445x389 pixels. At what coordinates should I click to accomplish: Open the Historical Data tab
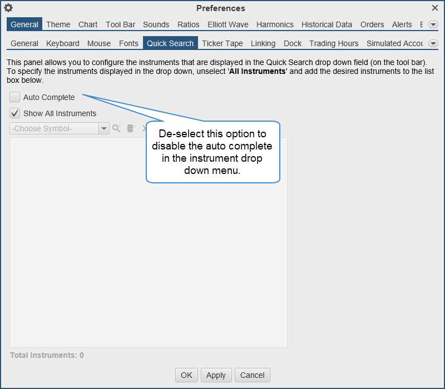tap(327, 24)
